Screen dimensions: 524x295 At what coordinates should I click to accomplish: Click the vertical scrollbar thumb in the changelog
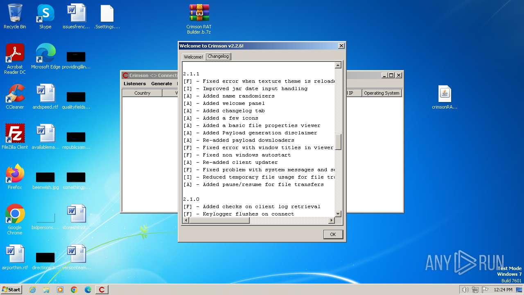pos(338,142)
